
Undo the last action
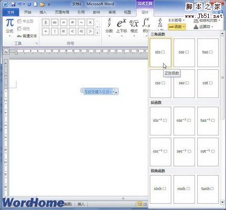[20, 4]
